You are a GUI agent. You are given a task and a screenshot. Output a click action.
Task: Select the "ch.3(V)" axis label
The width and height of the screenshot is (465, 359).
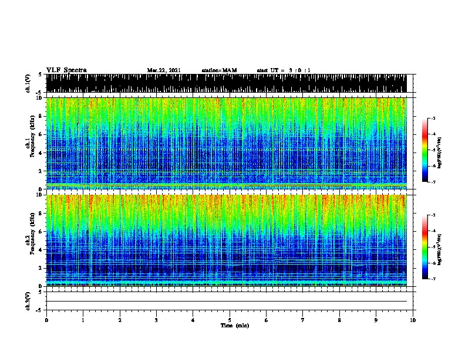pos(28,302)
